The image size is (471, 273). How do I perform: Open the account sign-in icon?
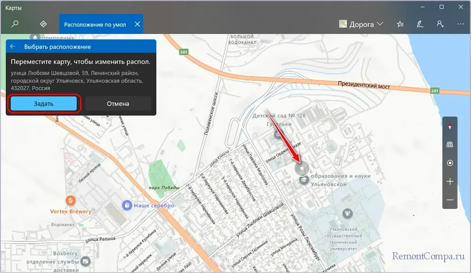[x=440, y=24]
